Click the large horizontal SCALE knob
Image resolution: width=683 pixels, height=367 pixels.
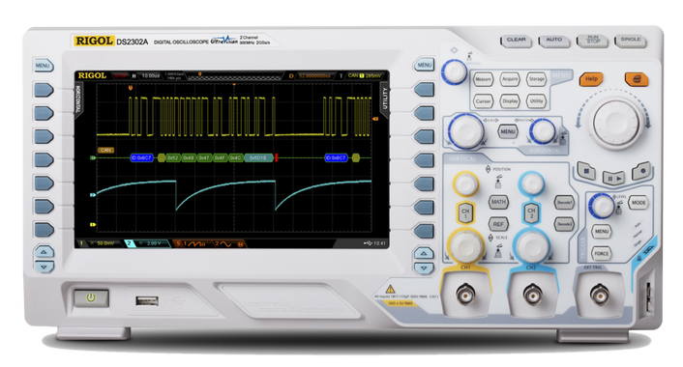[x=466, y=131]
